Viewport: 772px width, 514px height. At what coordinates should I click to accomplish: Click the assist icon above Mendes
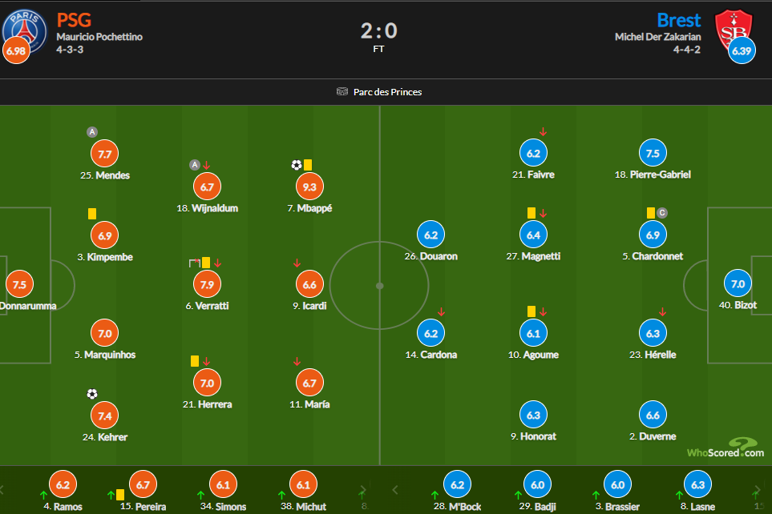coord(92,132)
